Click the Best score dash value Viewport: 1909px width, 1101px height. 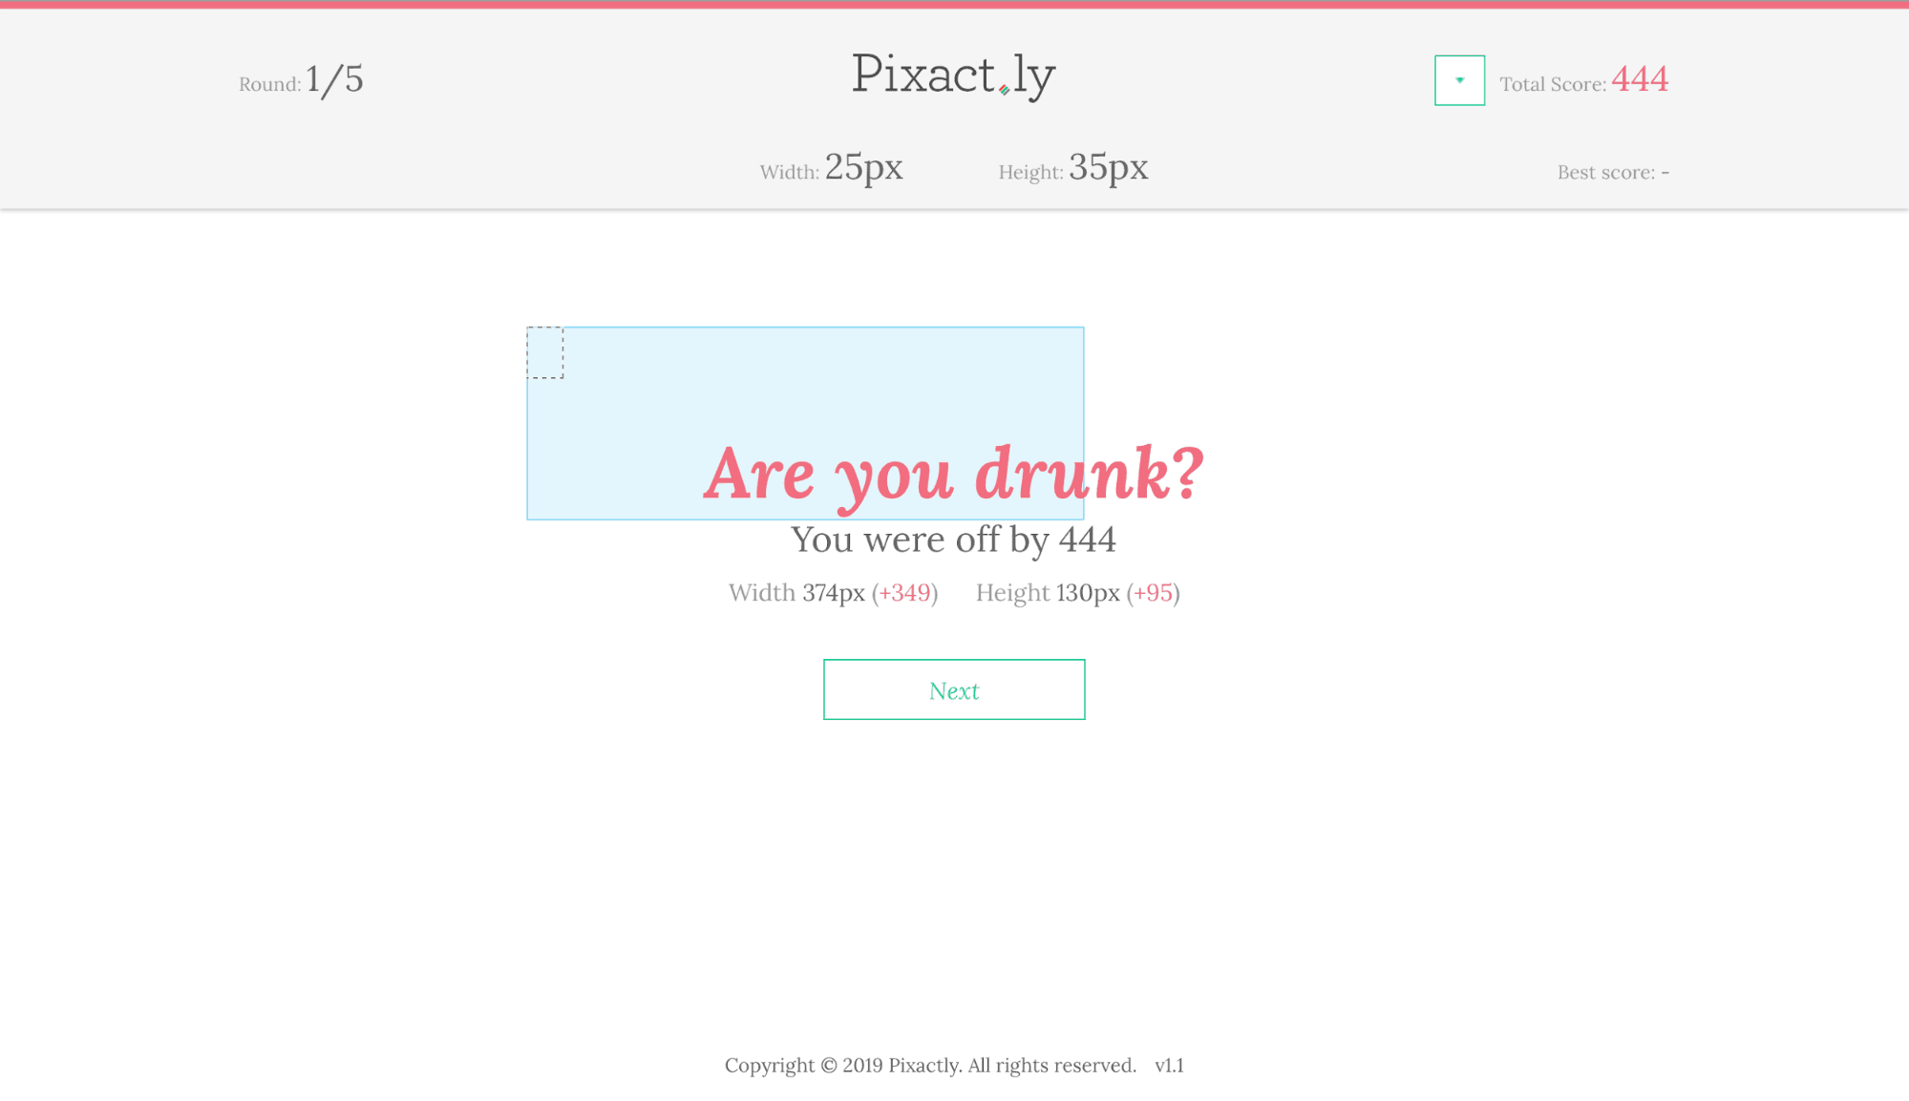tap(1665, 172)
